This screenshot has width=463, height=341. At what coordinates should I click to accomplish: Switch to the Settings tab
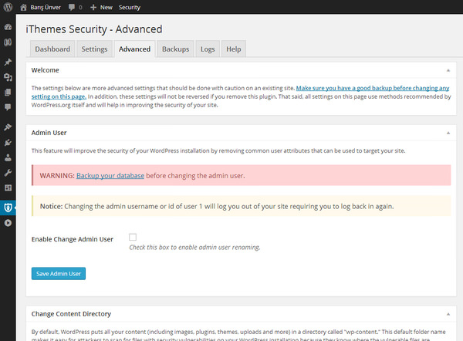[x=94, y=49]
